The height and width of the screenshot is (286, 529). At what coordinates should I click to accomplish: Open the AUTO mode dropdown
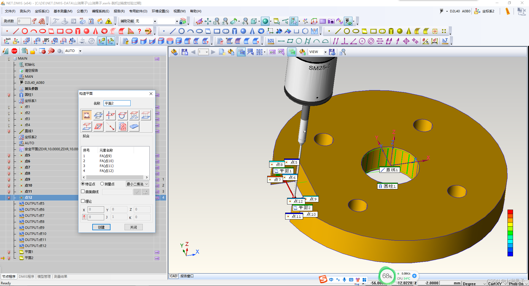click(x=80, y=51)
